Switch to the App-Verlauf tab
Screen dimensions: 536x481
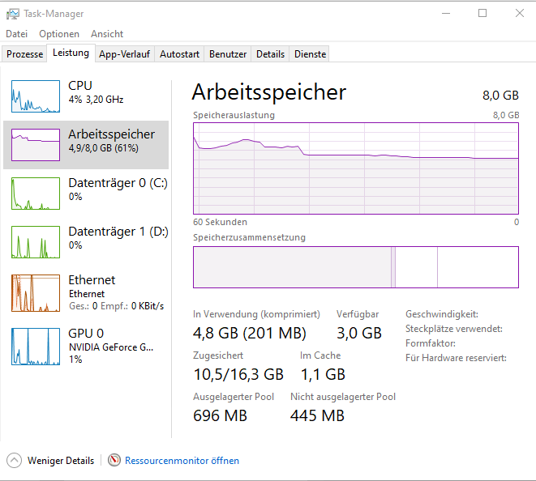point(125,54)
